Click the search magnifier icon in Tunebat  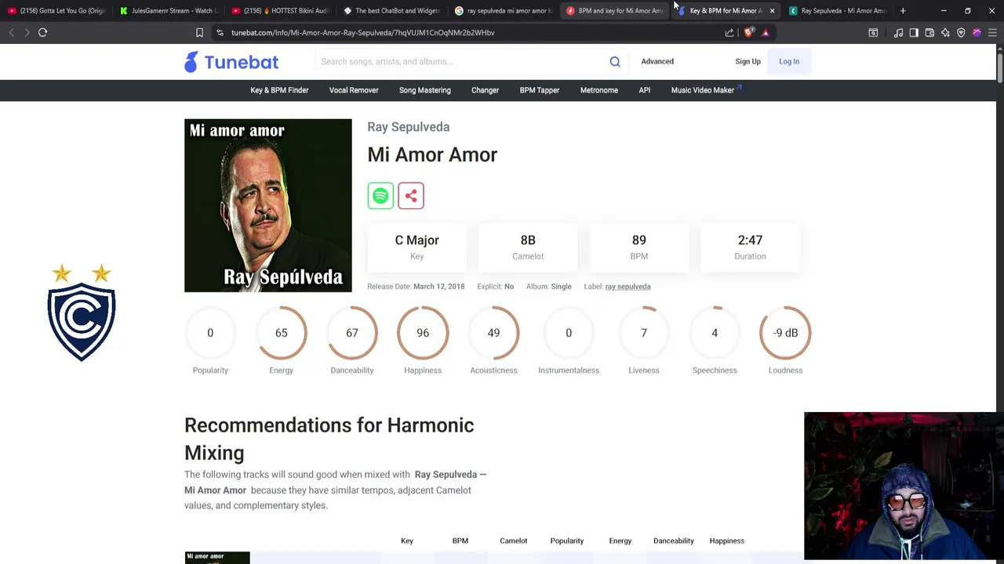point(615,62)
